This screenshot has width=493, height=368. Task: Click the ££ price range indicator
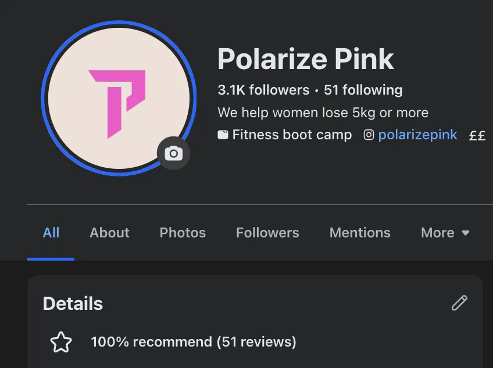pos(477,136)
